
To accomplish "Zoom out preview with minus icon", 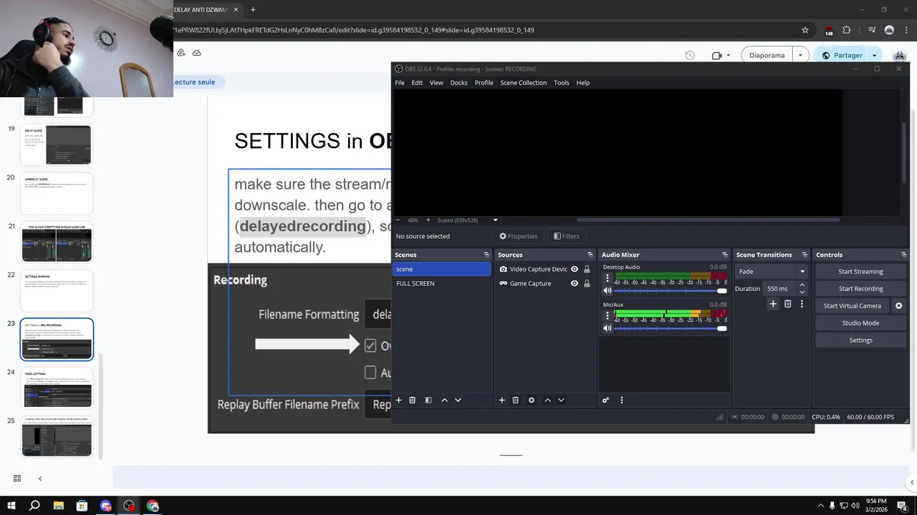I will [399, 220].
